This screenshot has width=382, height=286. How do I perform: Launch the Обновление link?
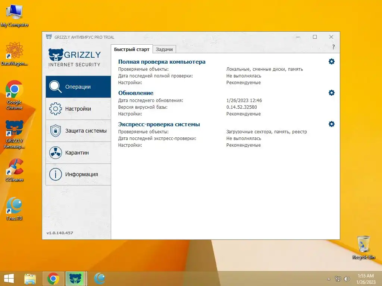click(x=136, y=93)
